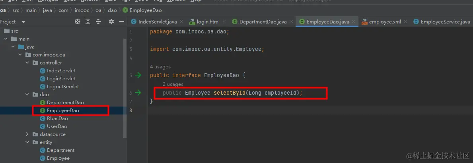The width and height of the screenshot is (473, 163).
Task: Click the '2 usages' inlay hint
Action: pos(173,84)
